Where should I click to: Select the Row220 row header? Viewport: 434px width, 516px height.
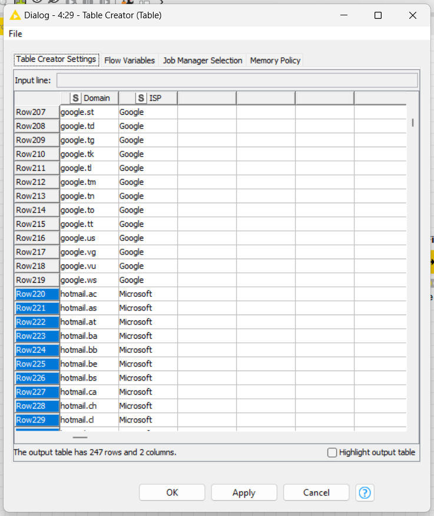37,294
